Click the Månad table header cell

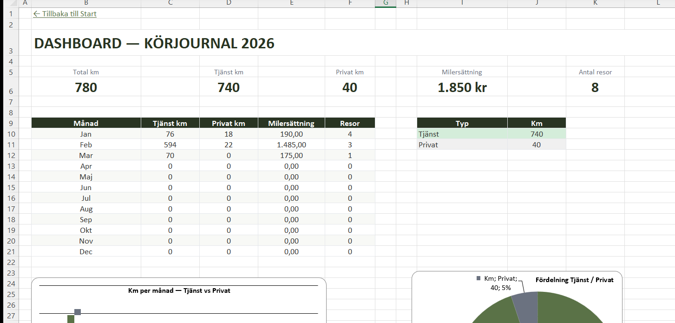[86, 124]
